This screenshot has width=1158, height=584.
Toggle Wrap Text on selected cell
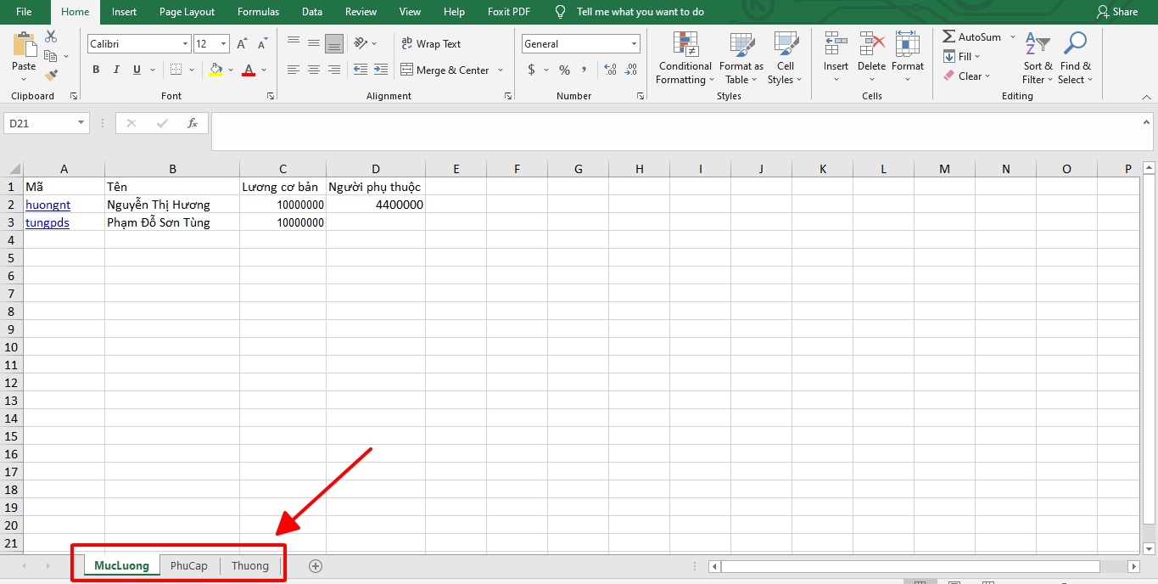430,44
